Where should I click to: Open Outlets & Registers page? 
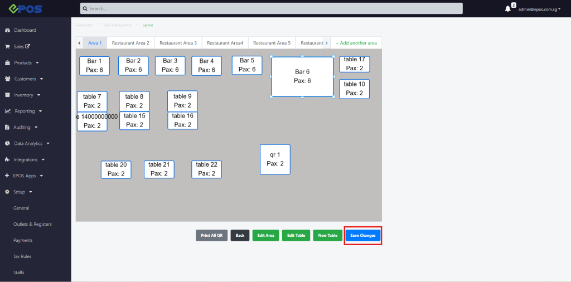click(x=32, y=224)
